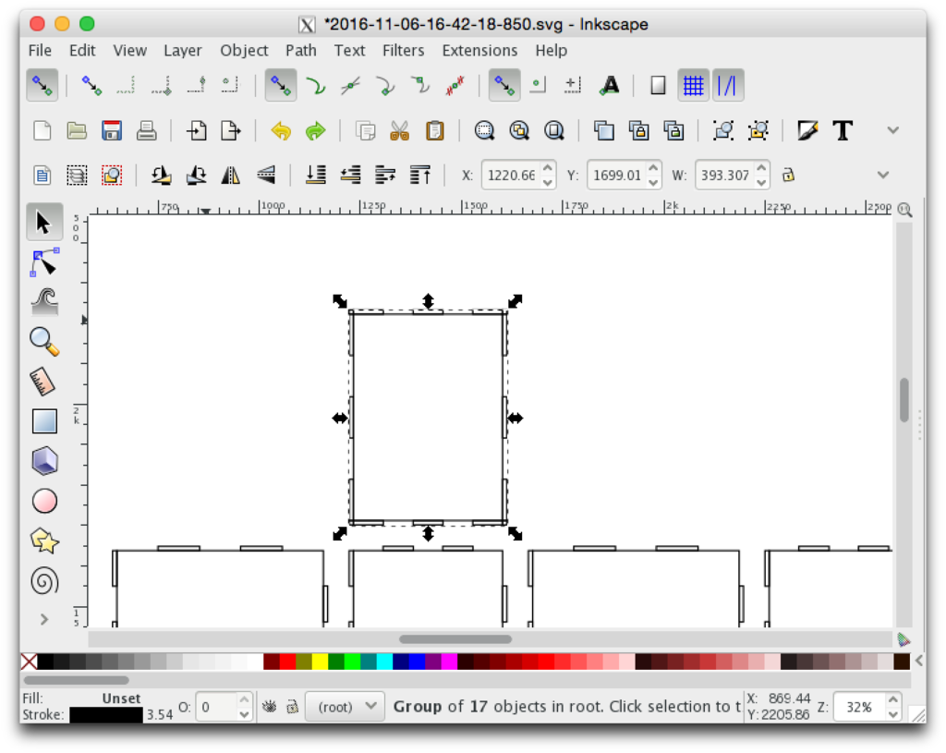The height and width of the screenshot is (753, 946).
Task: Decrease Y coordinate with stepper arrow
Action: (x=653, y=182)
